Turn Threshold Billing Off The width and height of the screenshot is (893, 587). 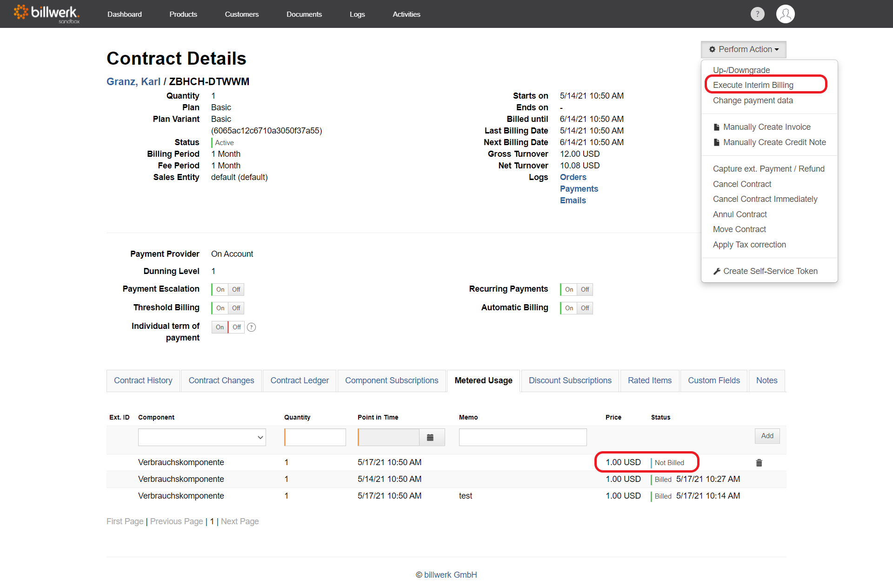pos(236,308)
